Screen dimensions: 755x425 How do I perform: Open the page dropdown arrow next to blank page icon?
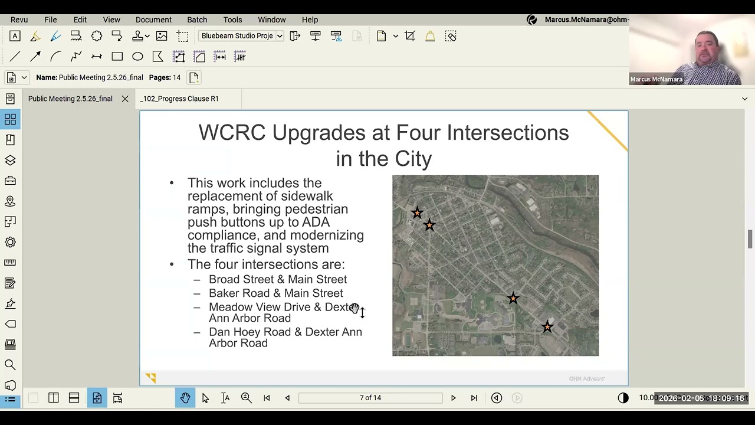395,36
